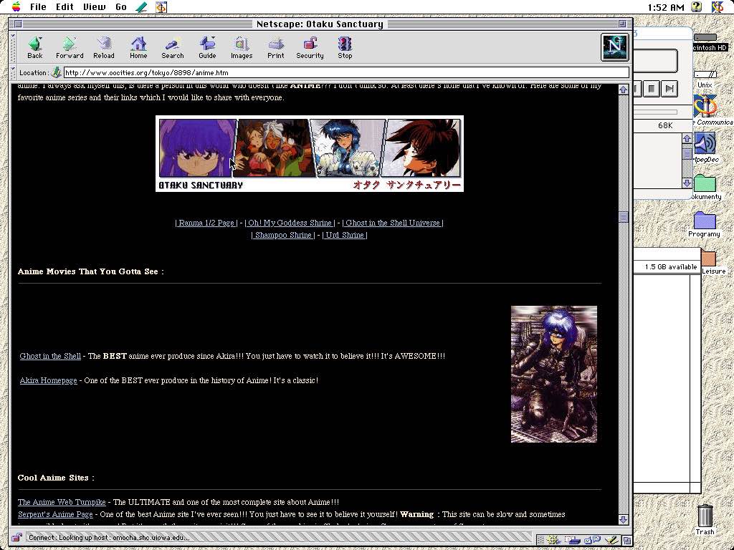
Task: Follow The Anime Web Turnpike link
Action: 62,502
